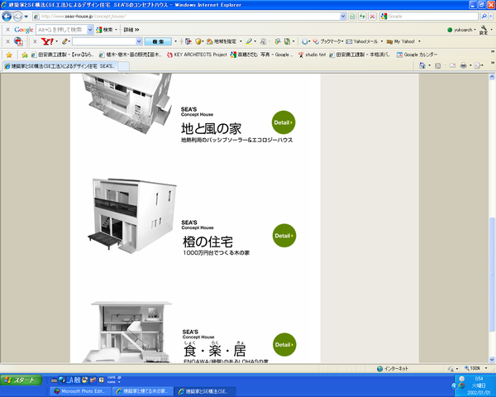Click the blank new tab button
Viewport: 496px width, 397px height.
tap(123, 66)
